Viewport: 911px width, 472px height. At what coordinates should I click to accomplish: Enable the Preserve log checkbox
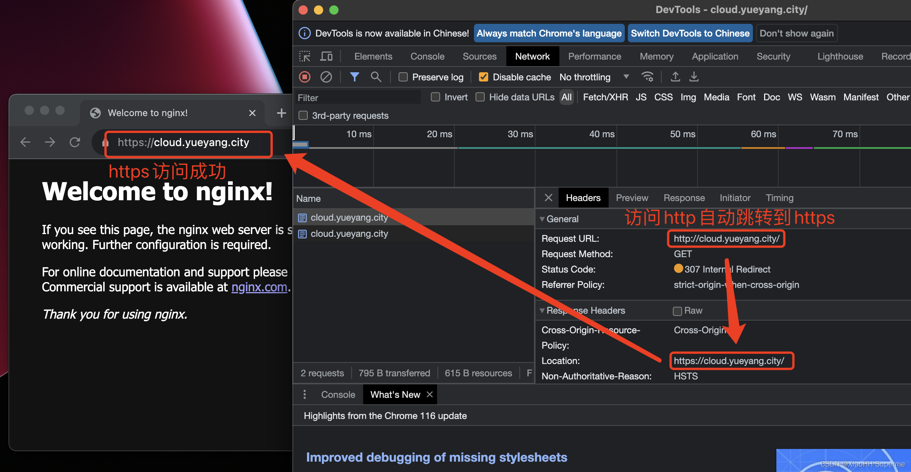pos(403,77)
